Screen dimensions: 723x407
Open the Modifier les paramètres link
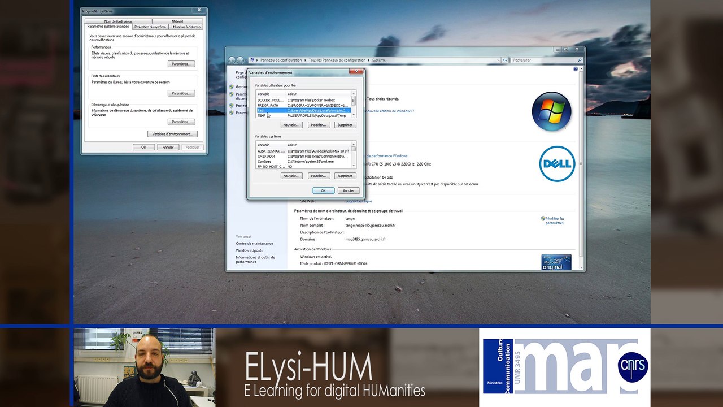pyautogui.click(x=555, y=220)
